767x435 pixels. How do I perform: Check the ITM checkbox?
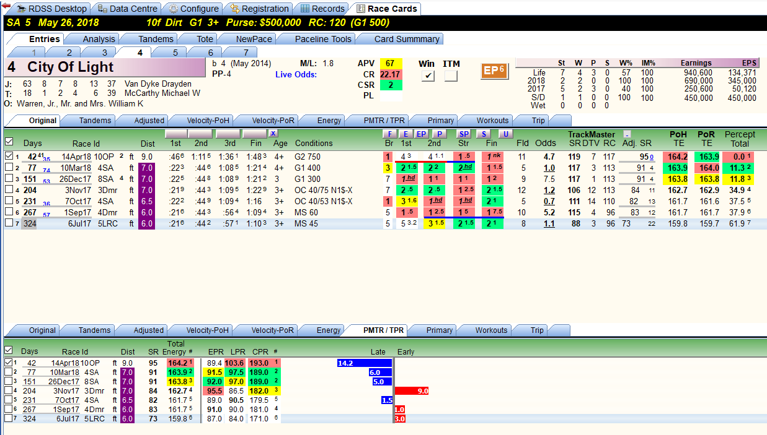451,76
